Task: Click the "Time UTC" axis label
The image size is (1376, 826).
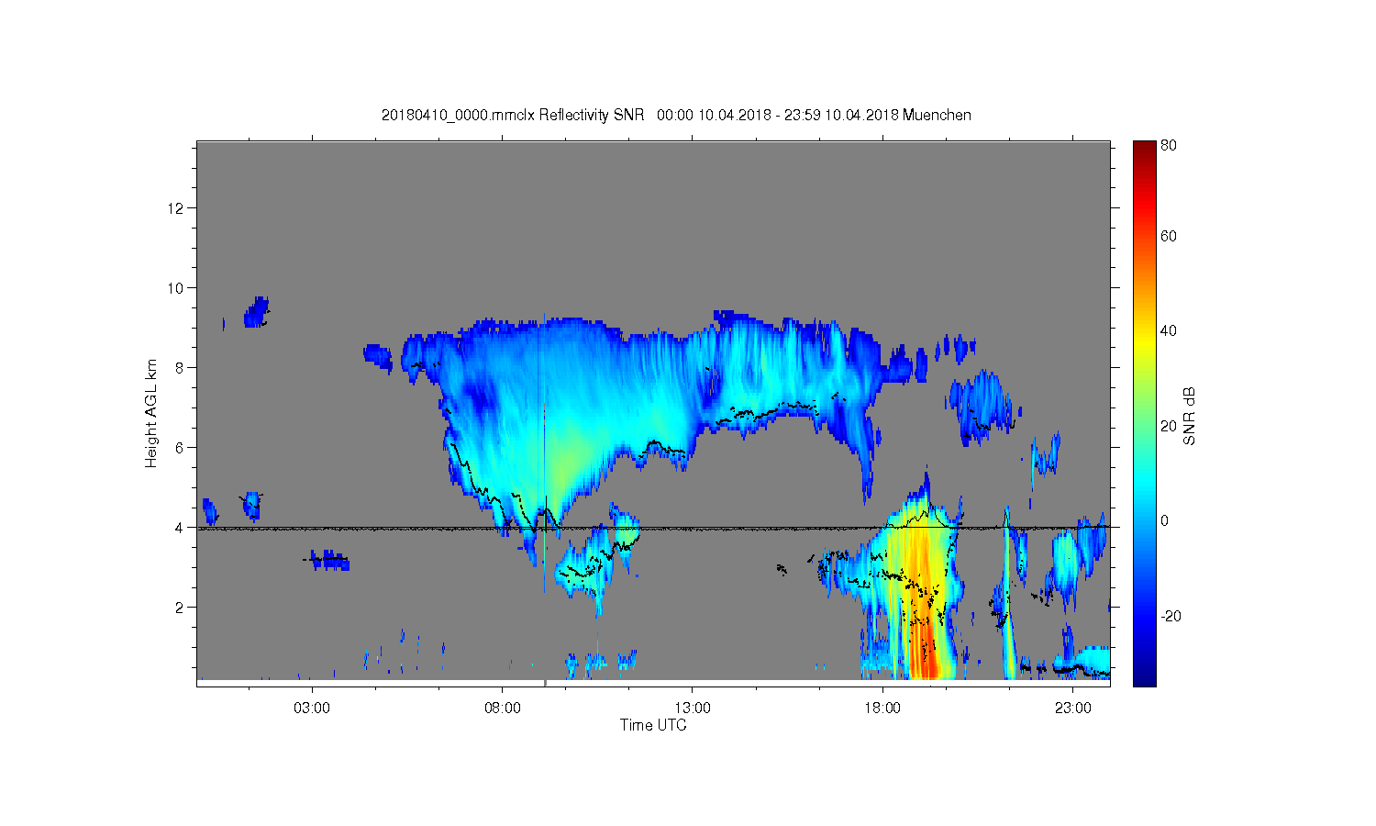Action: (653, 725)
